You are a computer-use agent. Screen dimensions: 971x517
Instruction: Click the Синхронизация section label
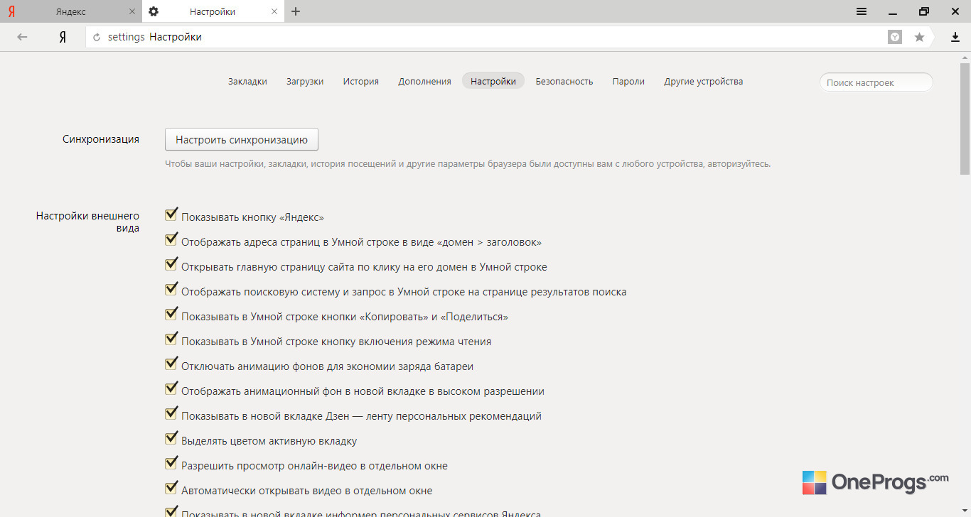pos(101,139)
